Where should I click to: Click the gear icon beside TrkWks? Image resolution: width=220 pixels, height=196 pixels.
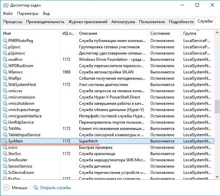tap(5, 129)
